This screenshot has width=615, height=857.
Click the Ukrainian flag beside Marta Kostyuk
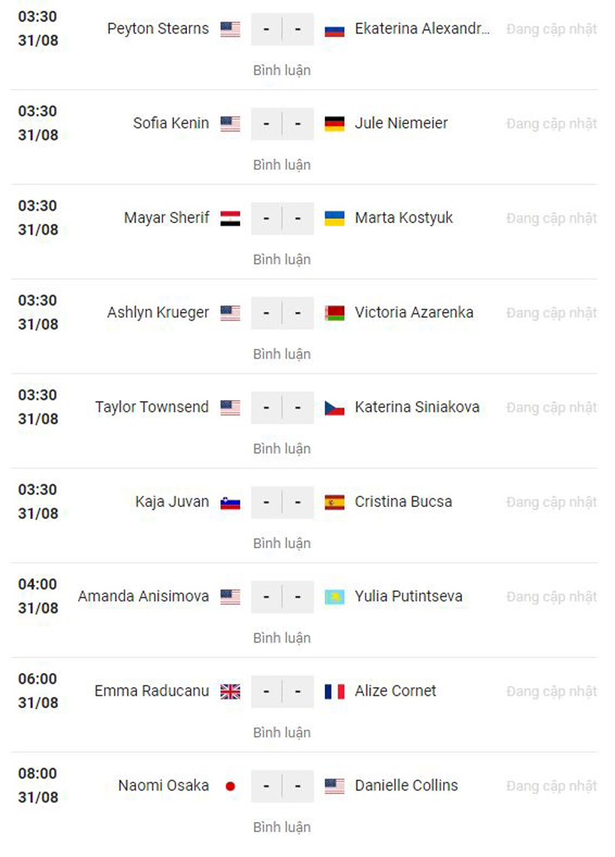pyautogui.click(x=334, y=218)
